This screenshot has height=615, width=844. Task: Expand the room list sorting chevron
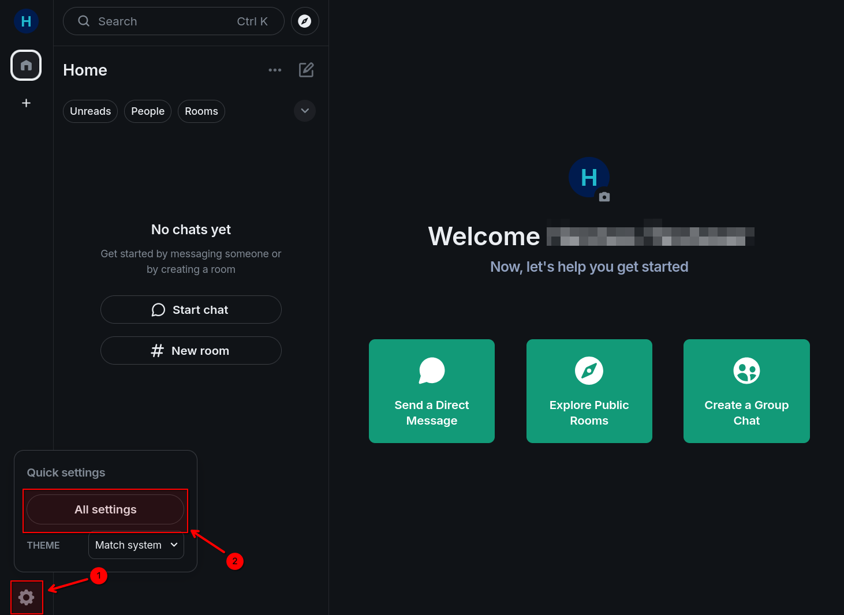[x=304, y=111]
